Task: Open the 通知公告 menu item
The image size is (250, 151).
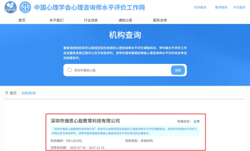Action: [x=125, y=20]
